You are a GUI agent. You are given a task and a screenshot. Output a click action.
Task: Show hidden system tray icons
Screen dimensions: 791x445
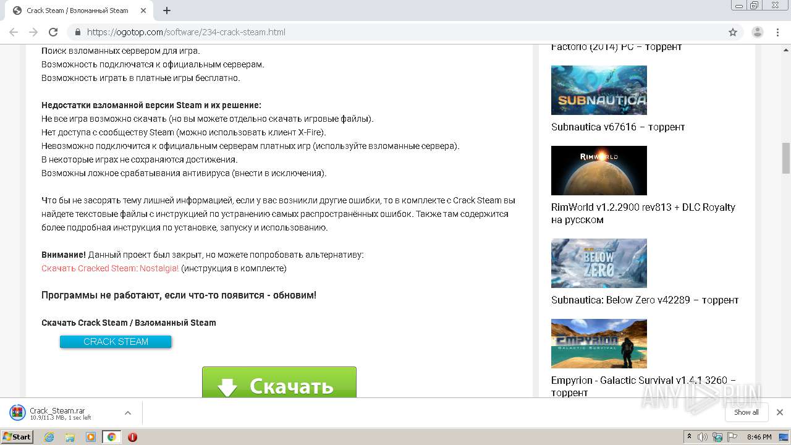(689, 437)
